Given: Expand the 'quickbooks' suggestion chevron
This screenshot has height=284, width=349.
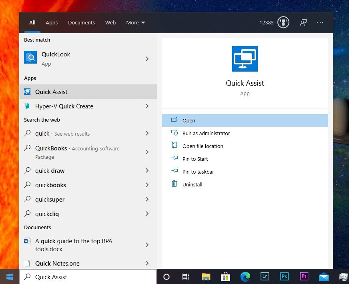Looking at the screenshot, I should [147, 185].
